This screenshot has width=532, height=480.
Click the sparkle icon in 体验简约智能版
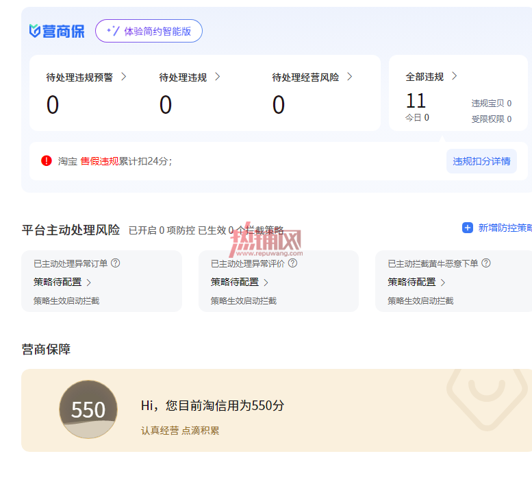tap(113, 31)
